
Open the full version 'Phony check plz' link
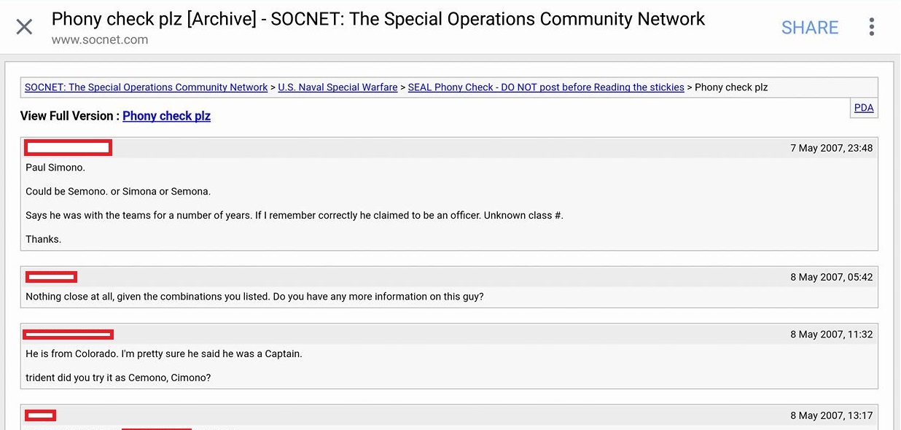coord(166,116)
